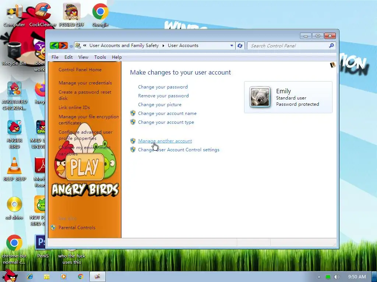This screenshot has height=282, width=377.
Task: Open Manage your file encryption certificates
Action: [x=89, y=120]
